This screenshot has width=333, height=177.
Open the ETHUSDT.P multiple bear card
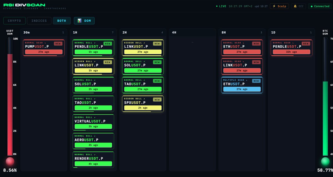[x=242, y=85]
